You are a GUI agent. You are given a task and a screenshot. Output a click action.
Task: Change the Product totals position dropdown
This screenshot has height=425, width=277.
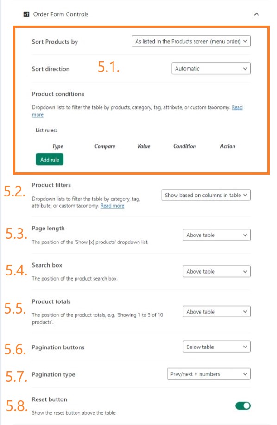click(x=216, y=312)
